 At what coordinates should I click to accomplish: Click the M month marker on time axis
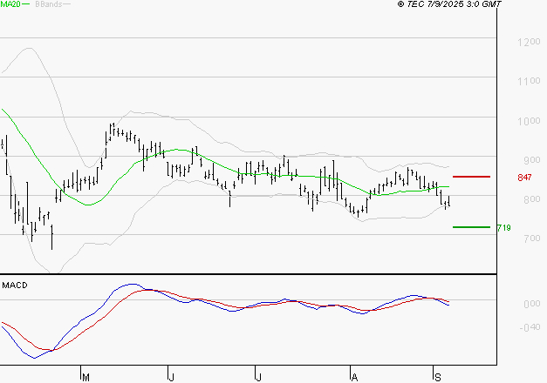click(x=85, y=378)
